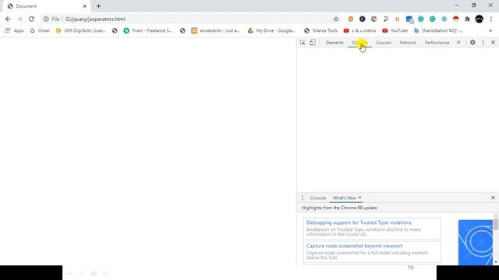
Task: Open a new browser tab
Action: pos(99,6)
